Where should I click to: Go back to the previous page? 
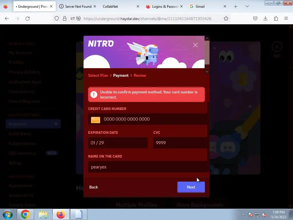click(7, 18)
